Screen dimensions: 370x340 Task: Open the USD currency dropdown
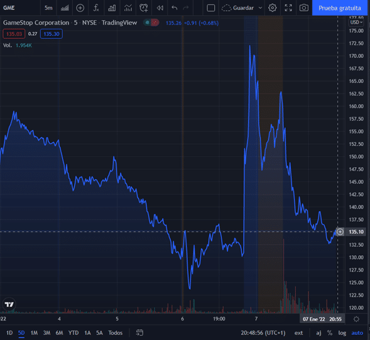[x=356, y=22]
